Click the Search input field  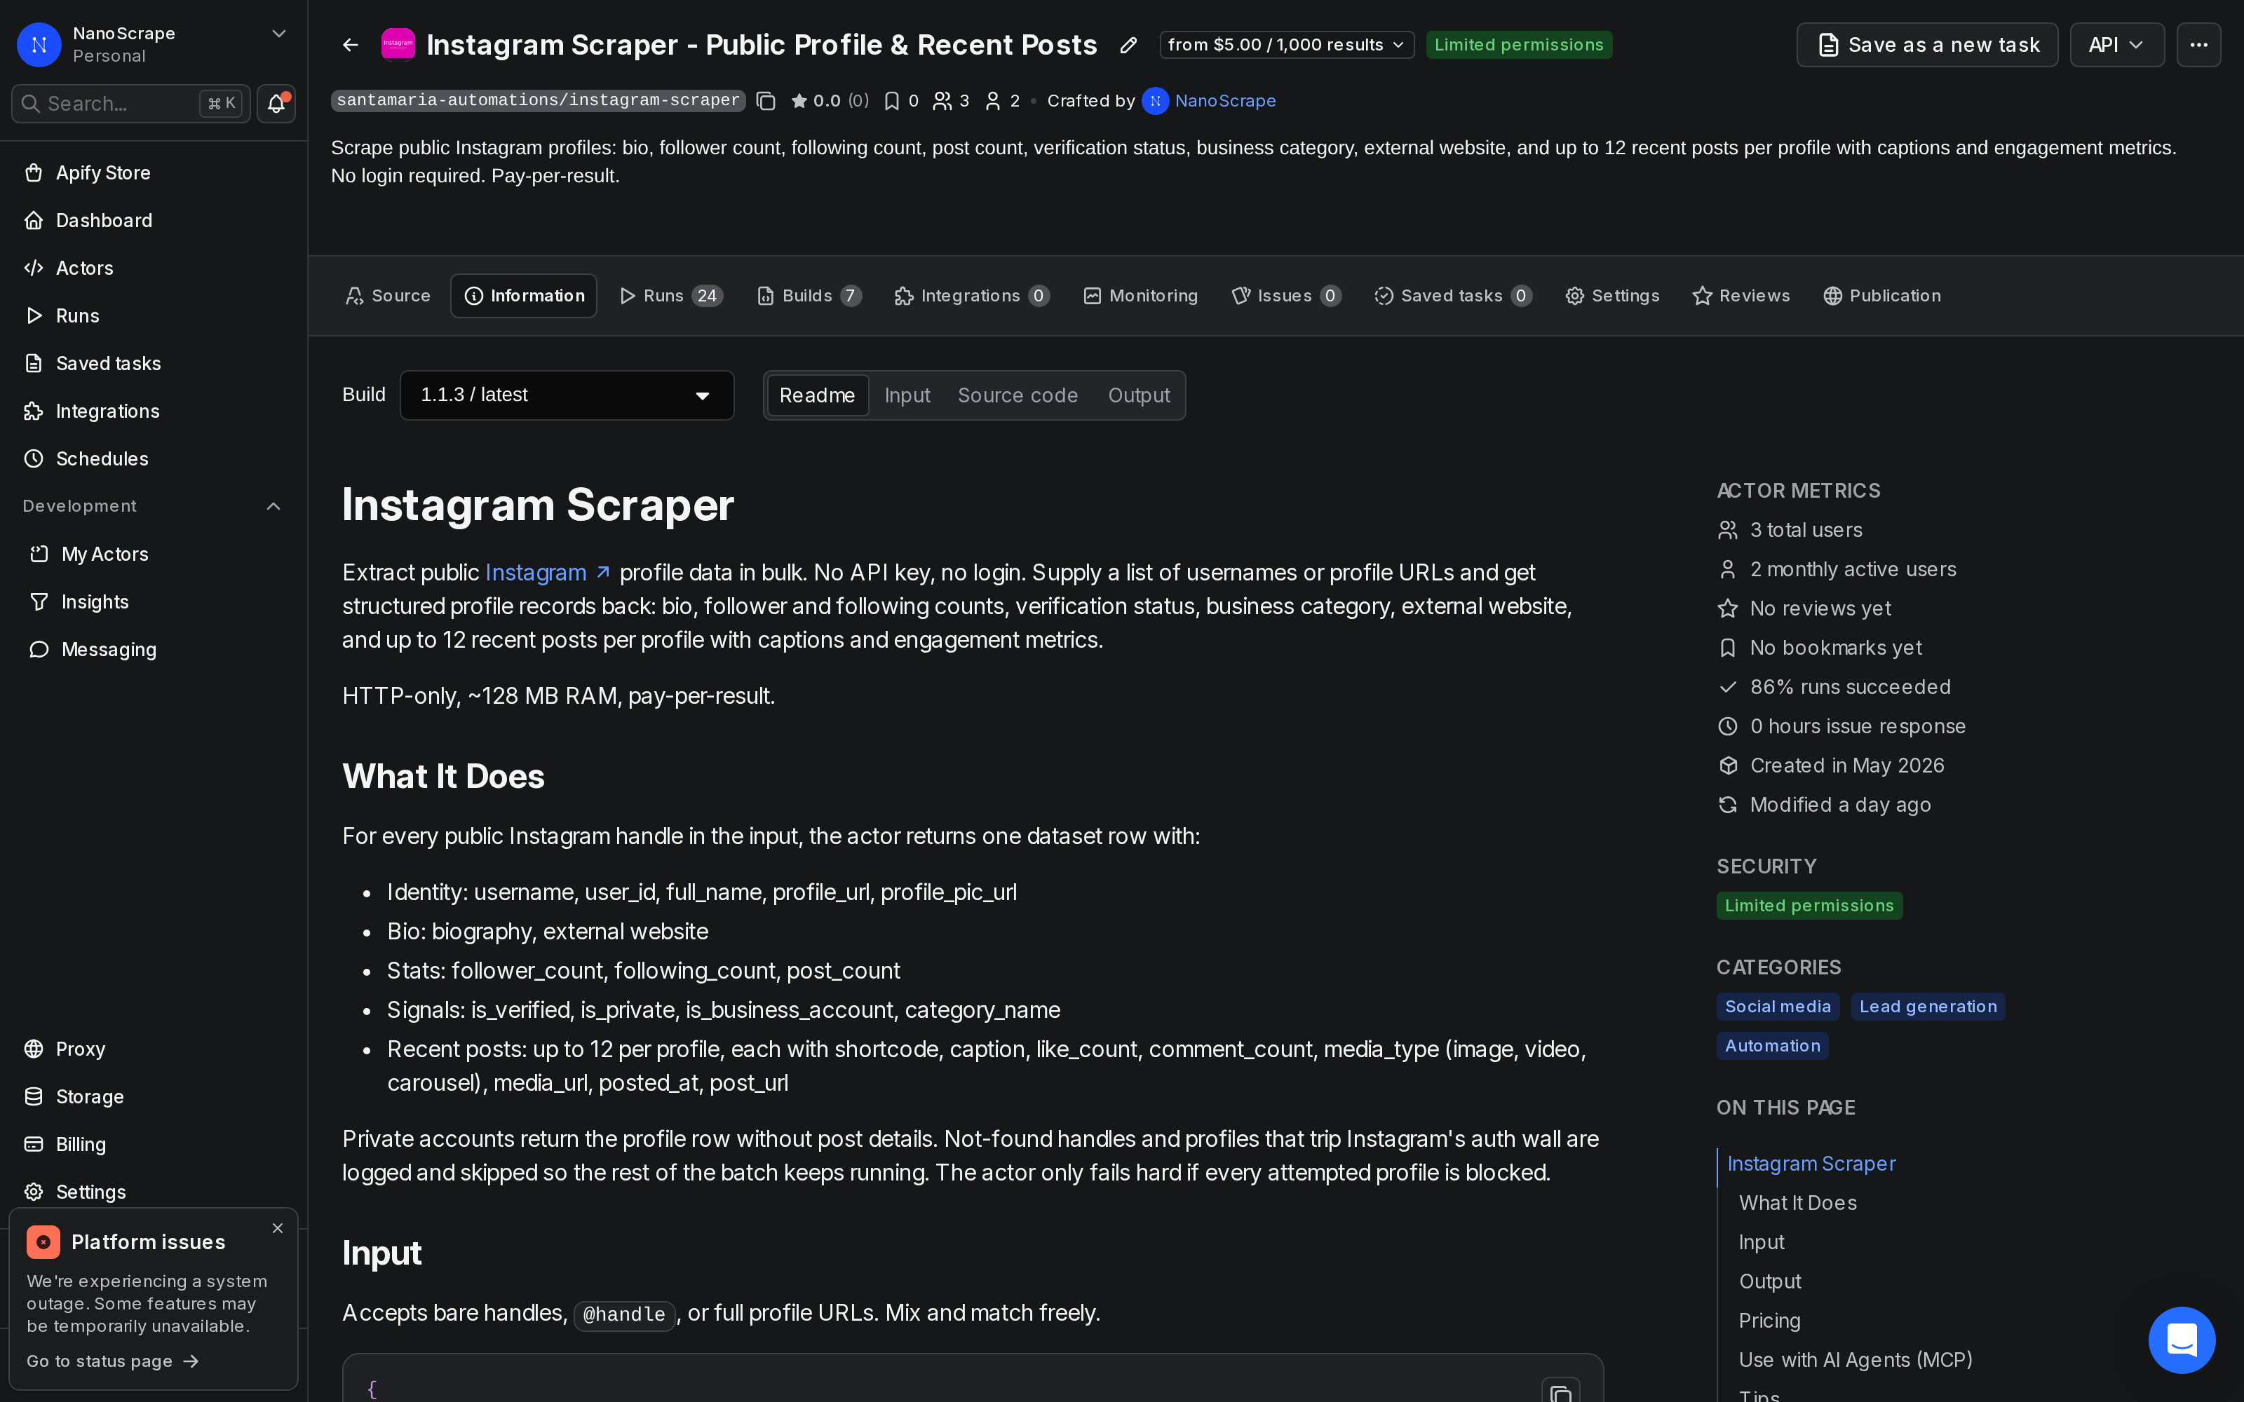pos(130,104)
